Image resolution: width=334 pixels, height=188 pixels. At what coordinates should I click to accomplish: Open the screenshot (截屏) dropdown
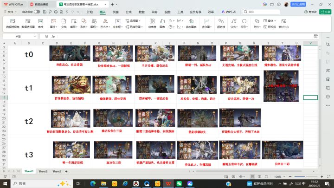pos(74,24)
